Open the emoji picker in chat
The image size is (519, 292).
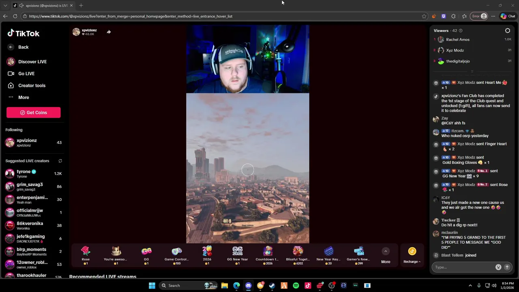pyautogui.click(x=498, y=267)
